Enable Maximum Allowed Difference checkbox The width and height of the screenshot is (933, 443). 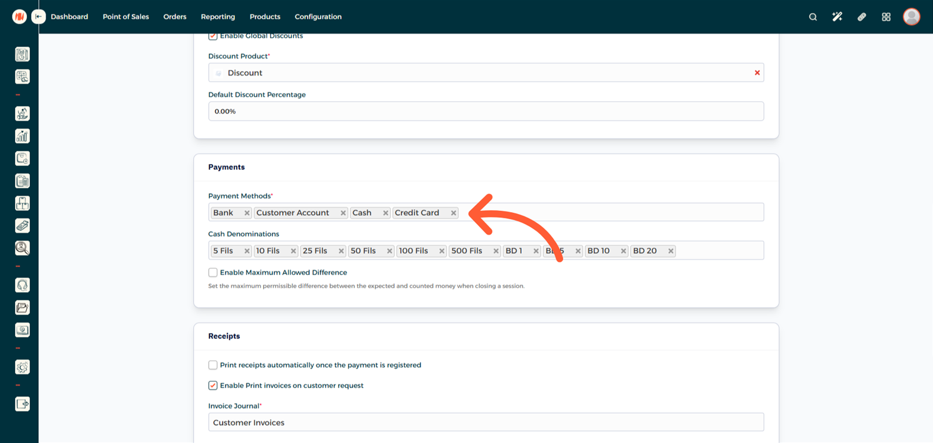click(213, 273)
